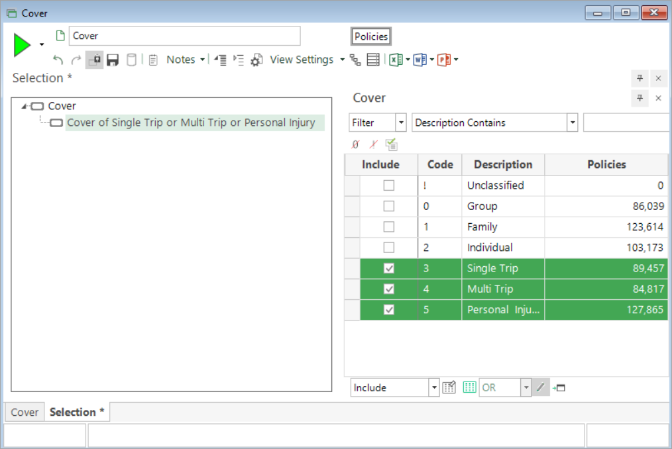Click the tree hierarchy view icon
The width and height of the screenshot is (672, 449).
tap(355, 60)
